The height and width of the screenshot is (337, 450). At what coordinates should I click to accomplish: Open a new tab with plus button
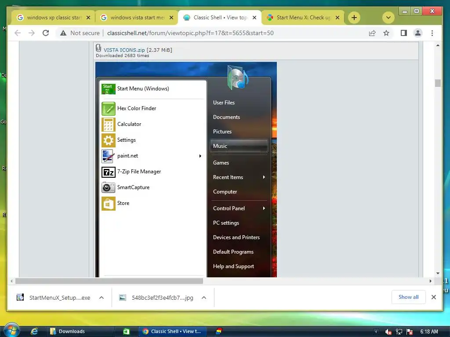click(354, 18)
